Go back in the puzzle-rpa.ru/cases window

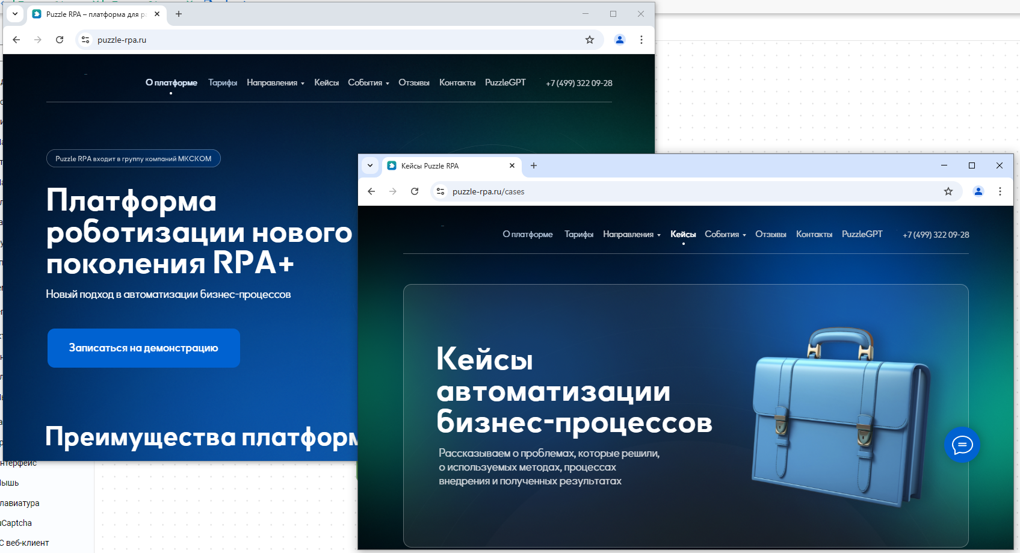coord(371,191)
